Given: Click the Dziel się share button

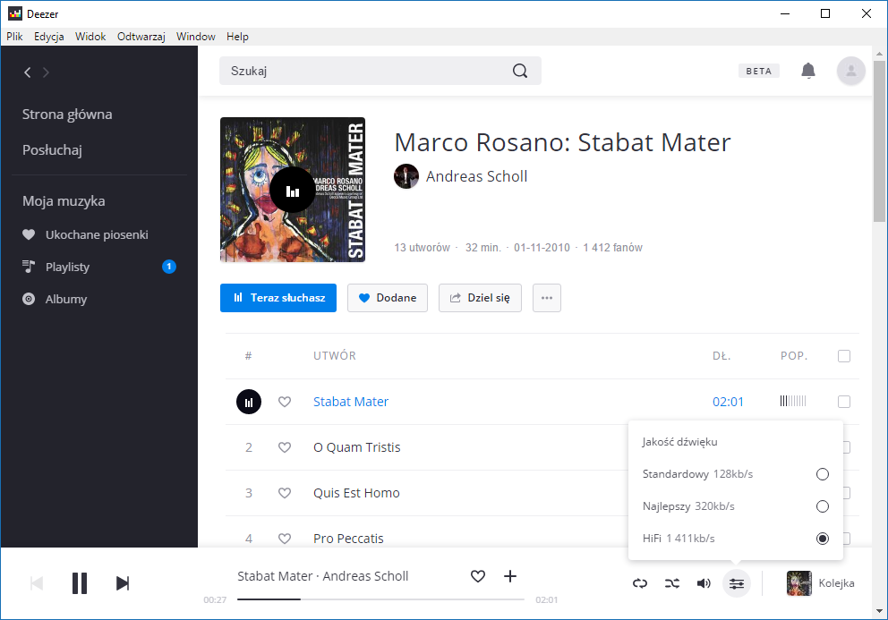Looking at the screenshot, I should [480, 298].
